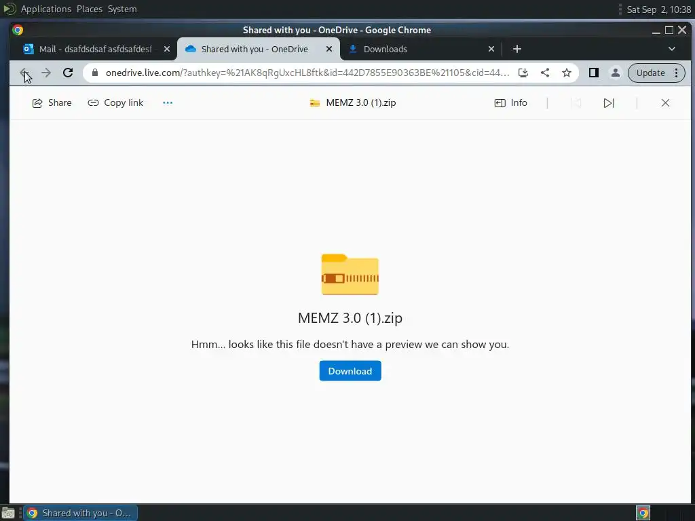Click the zip folder icon in preview
The image size is (695, 521).
[350, 274]
